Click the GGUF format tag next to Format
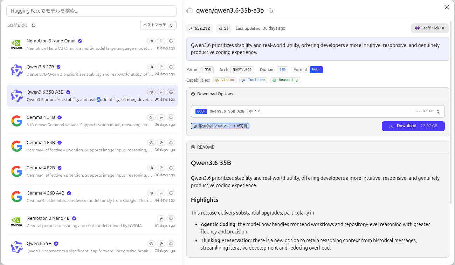 [316, 70]
